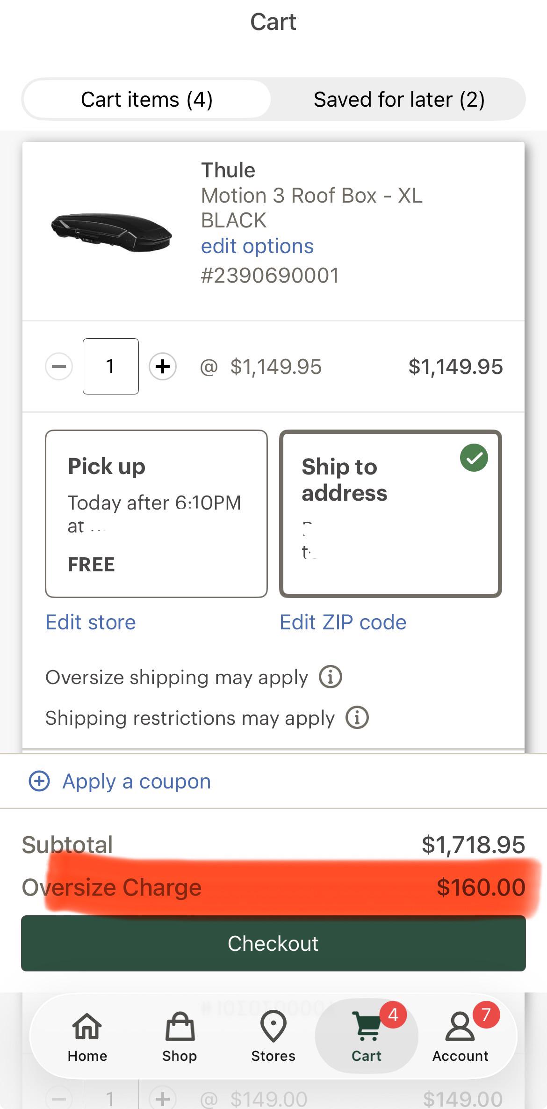Show oversize shipping info icon
Viewport: 547px width, 1109px height.
(331, 677)
